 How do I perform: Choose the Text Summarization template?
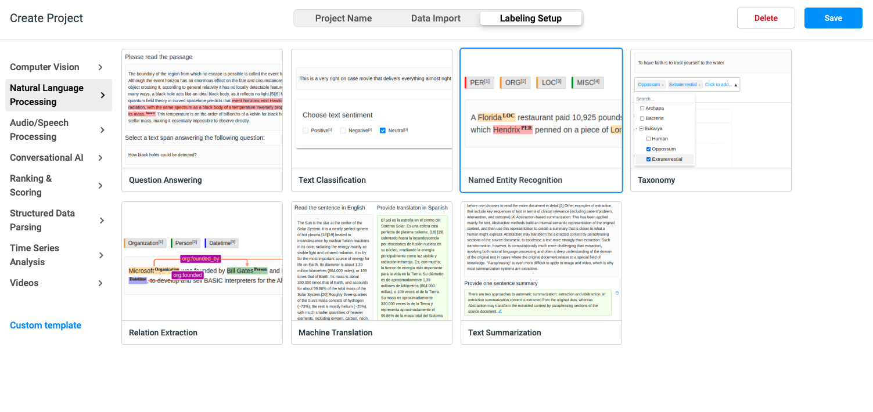541,273
